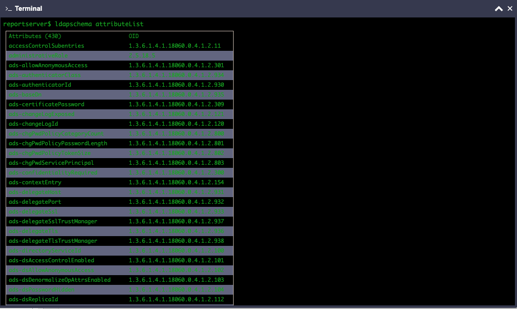
Task: Select OID ending in 2.301
Action: pyautogui.click(x=177, y=65)
